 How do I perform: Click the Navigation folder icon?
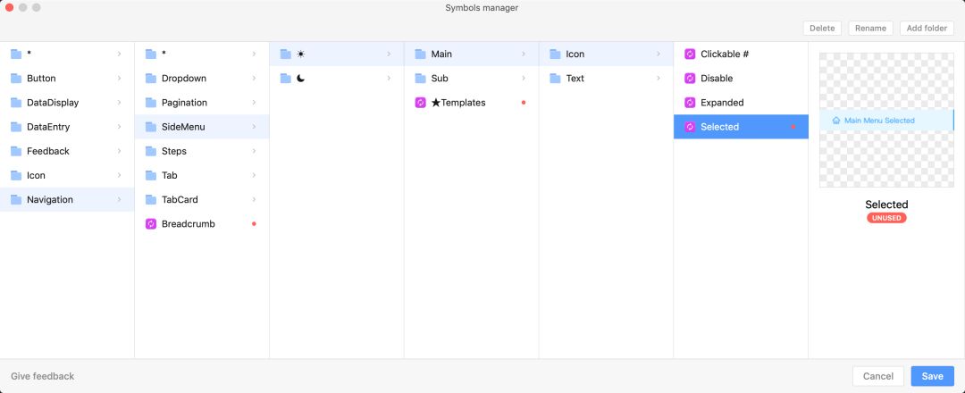point(16,199)
